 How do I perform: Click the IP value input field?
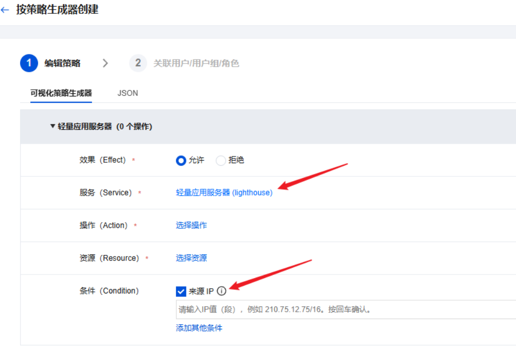tap(308, 309)
